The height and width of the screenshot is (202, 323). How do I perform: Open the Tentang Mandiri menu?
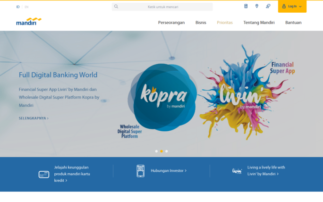point(259,23)
